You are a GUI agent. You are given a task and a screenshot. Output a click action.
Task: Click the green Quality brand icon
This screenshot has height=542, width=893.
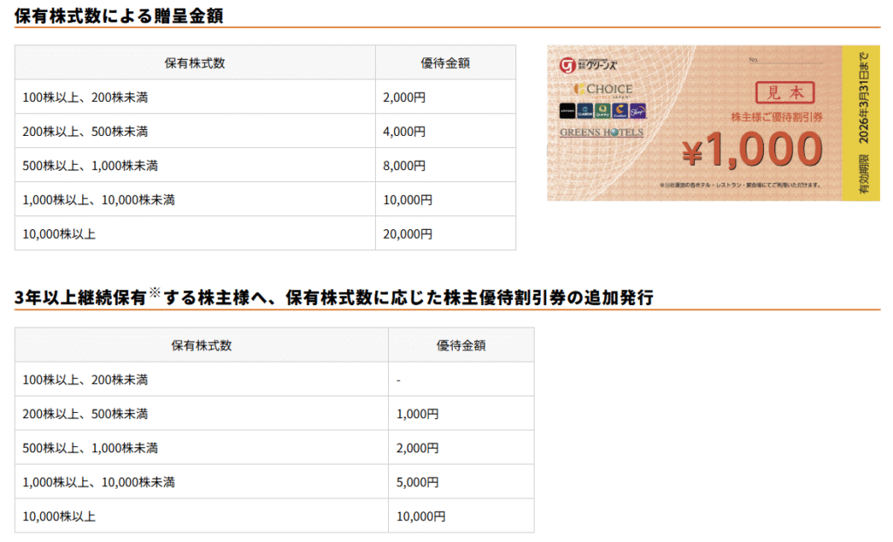point(602,112)
